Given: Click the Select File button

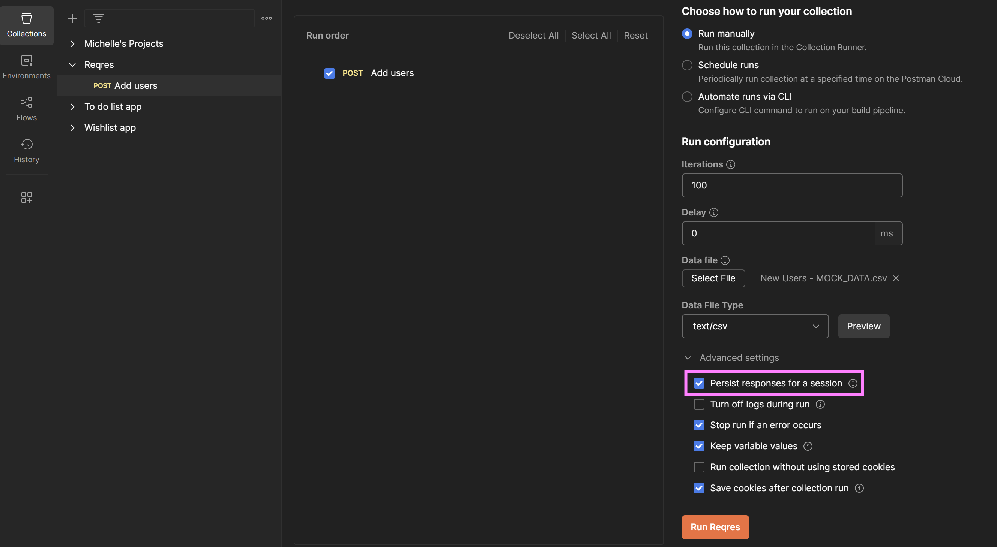Looking at the screenshot, I should coord(713,278).
